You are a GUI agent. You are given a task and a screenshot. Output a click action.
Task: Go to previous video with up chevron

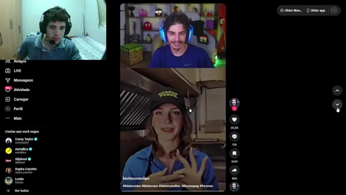[337, 90]
